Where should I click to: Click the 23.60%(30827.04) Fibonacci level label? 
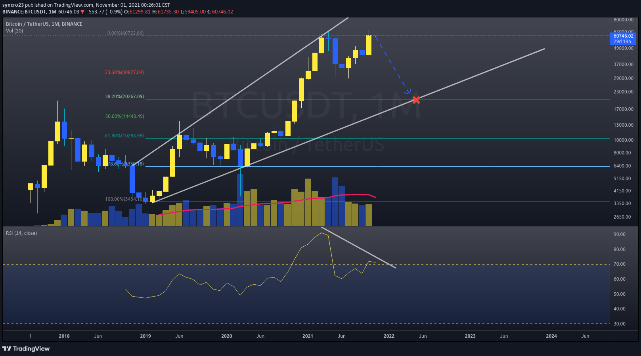pyautogui.click(x=124, y=72)
